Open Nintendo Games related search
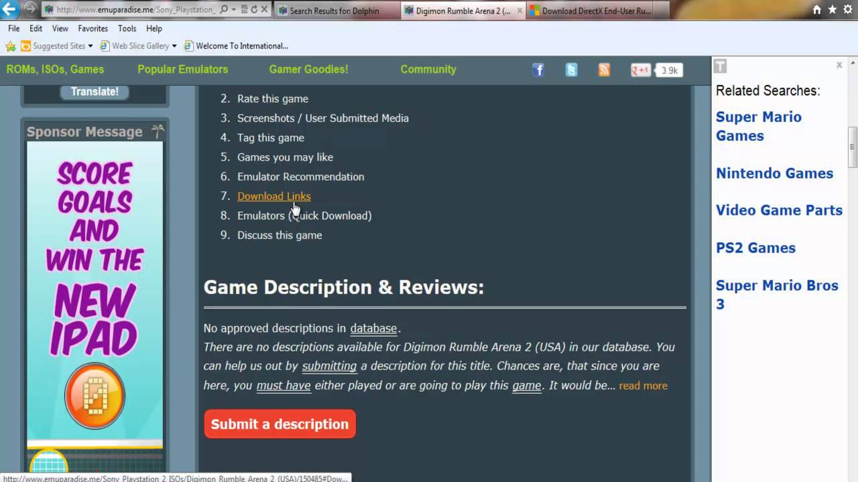 [x=774, y=173]
